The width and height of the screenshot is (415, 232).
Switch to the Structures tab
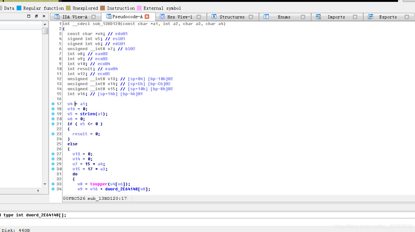[x=232, y=17]
